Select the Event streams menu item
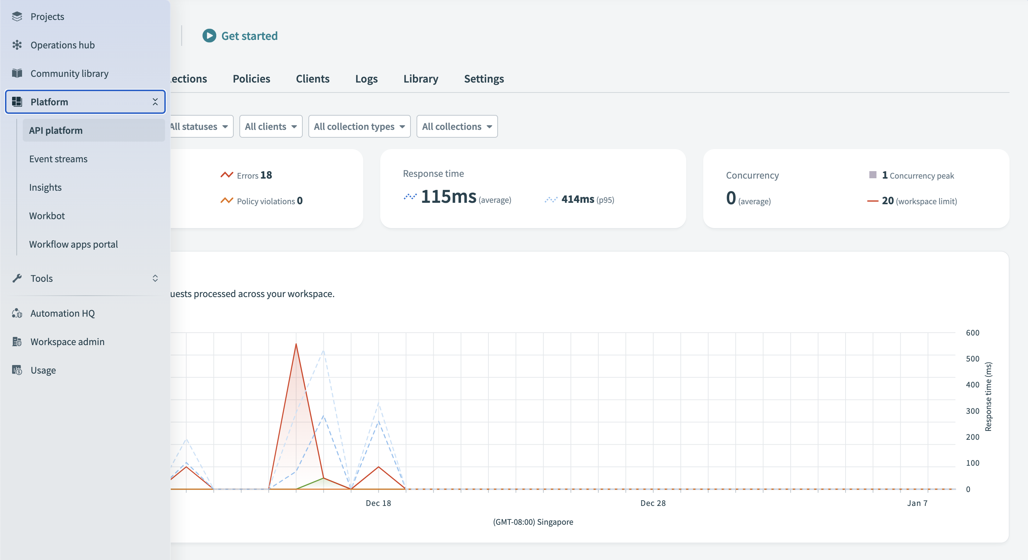This screenshot has height=560, width=1028. pyautogui.click(x=58, y=158)
